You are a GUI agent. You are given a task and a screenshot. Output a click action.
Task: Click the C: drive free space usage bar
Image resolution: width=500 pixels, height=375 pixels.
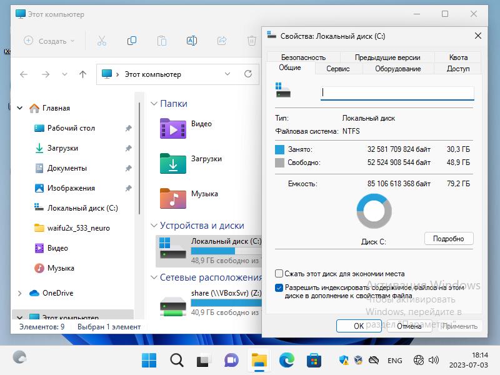coord(226,251)
